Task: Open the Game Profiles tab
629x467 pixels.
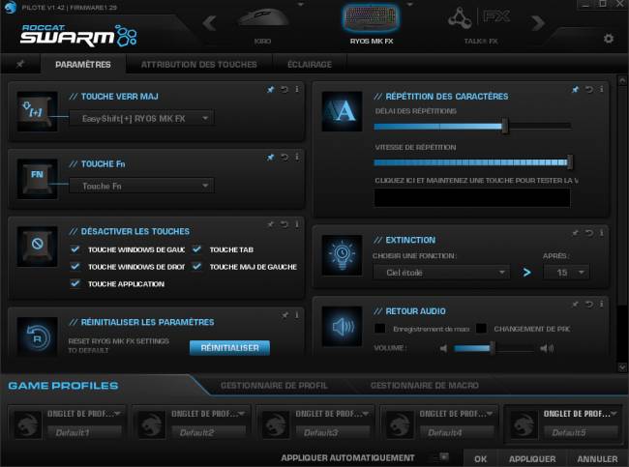Action: [63, 386]
